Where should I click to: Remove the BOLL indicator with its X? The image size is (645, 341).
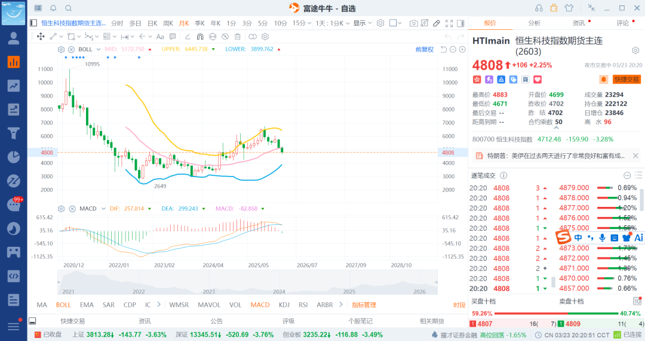click(x=71, y=49)
